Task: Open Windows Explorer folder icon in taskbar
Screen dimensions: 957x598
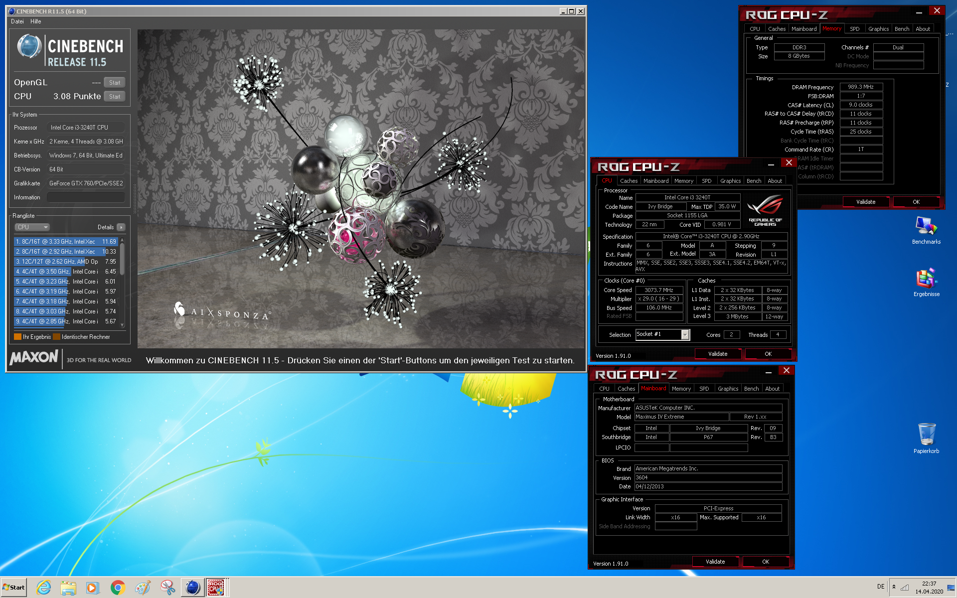Action: (68, 588)
